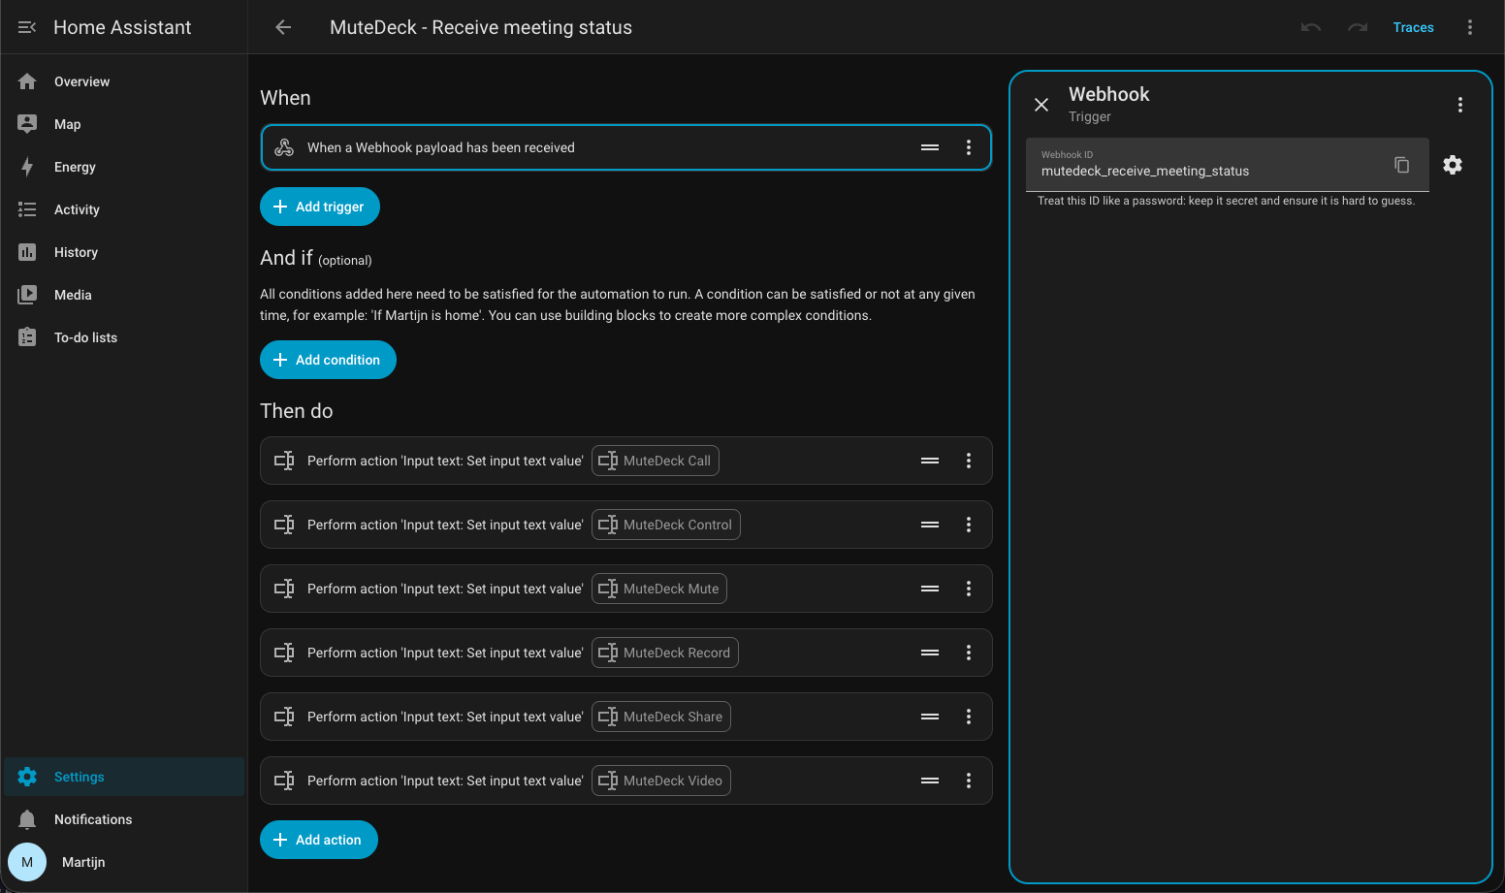This screenshot has height=893, width=1505.
Task: Close the Webhook trigger side panel
Action: point(1041,105)
